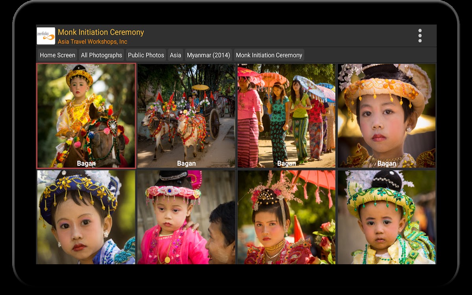Tap the Monk Initiation Ceremony title
The width and height of the screenshot is (472, 295).
point(101,32)
